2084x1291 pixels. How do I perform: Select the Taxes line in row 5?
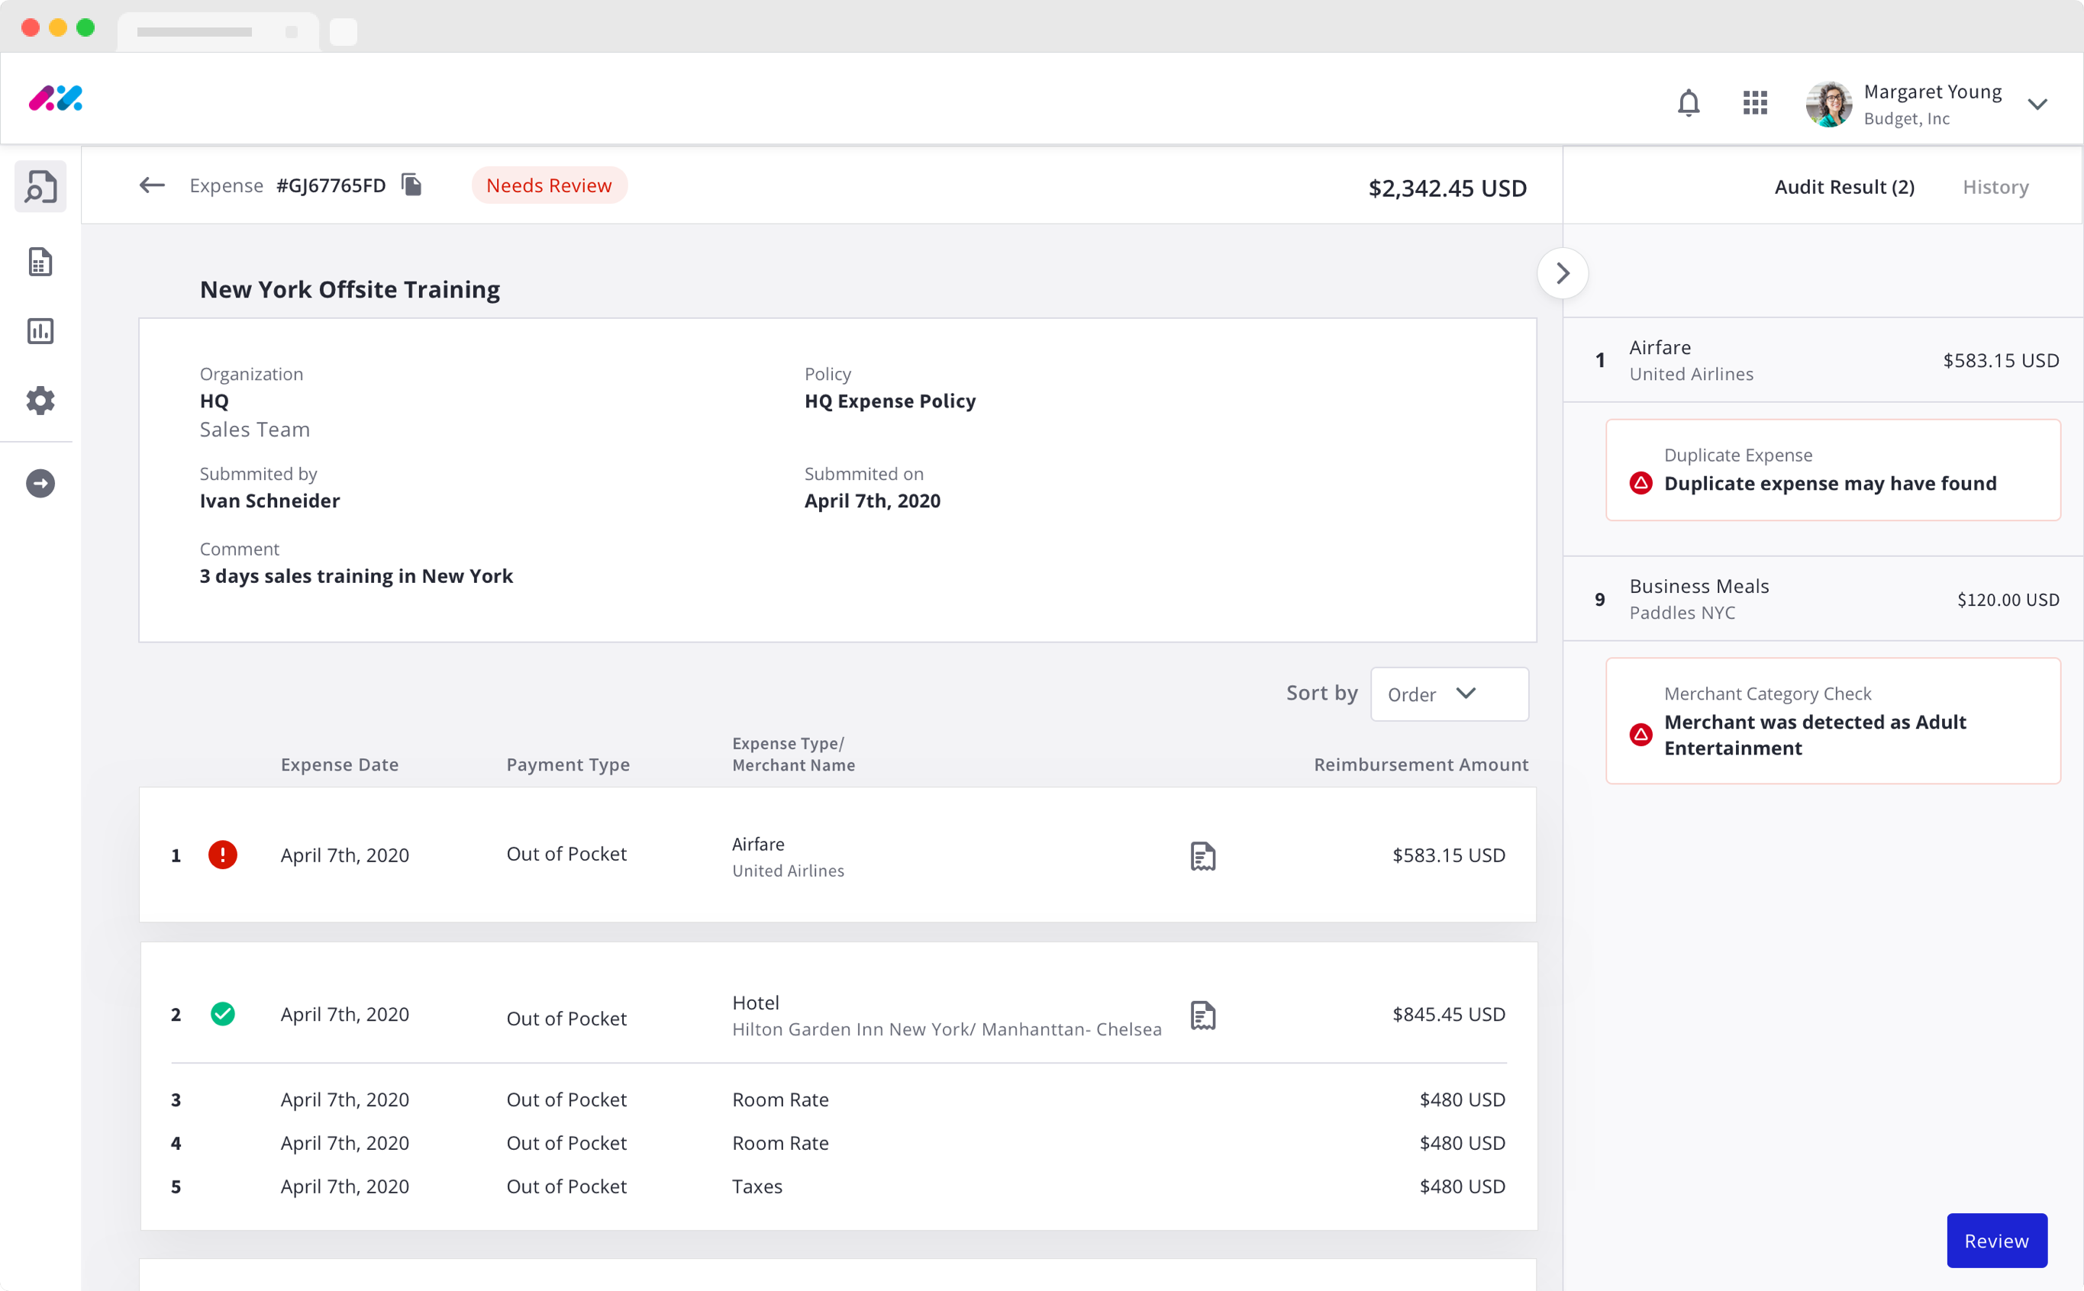838,1186
